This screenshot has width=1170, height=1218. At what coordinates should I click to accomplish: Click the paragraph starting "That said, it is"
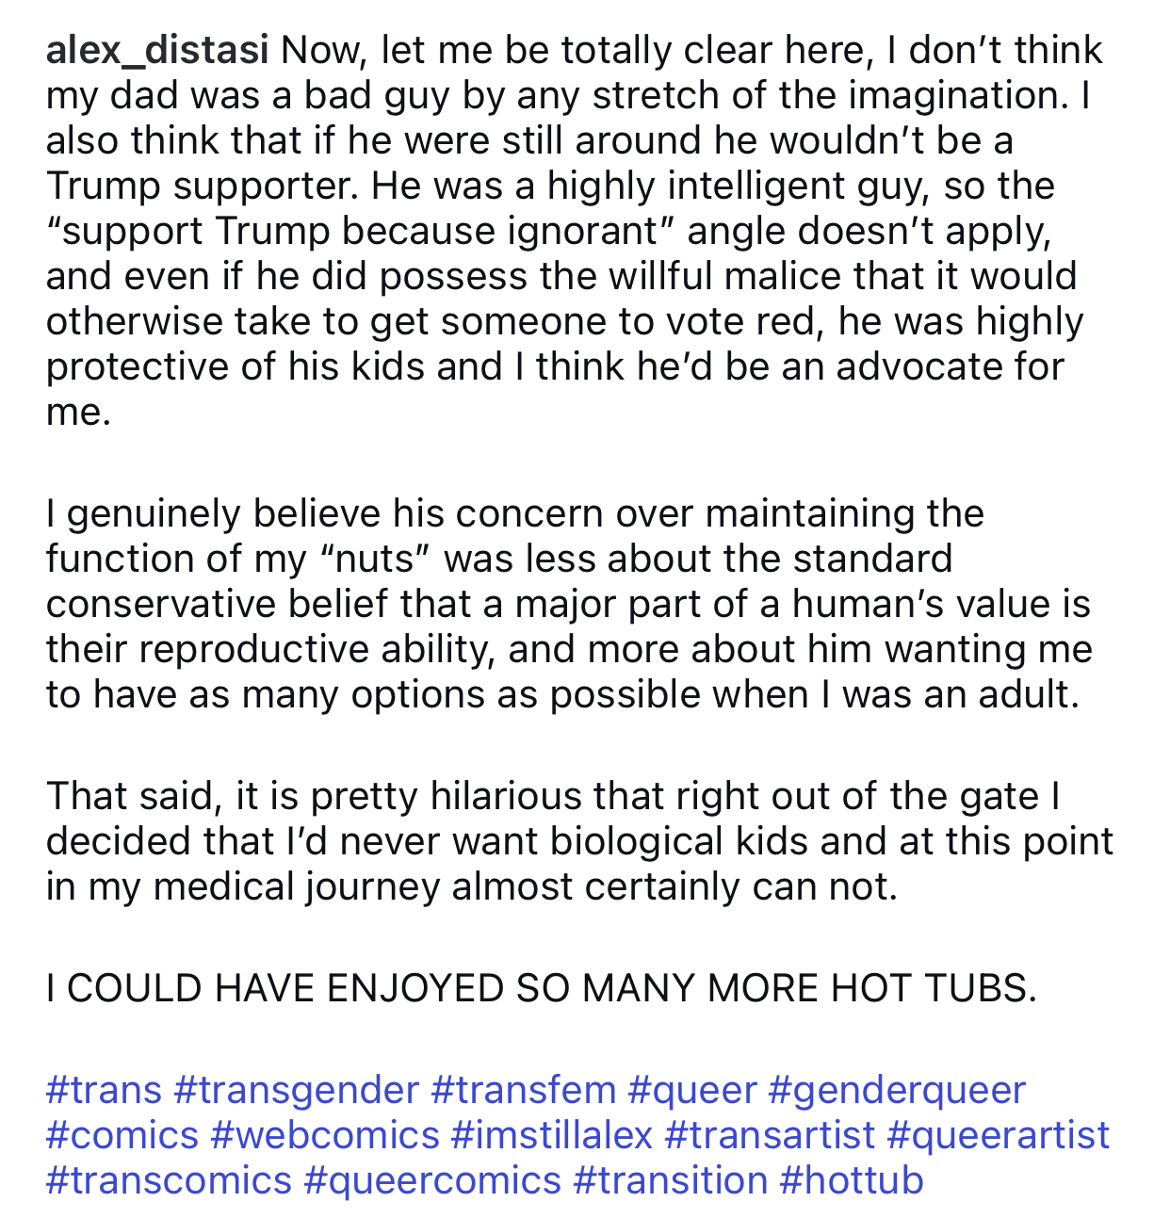tap(579, 841)
